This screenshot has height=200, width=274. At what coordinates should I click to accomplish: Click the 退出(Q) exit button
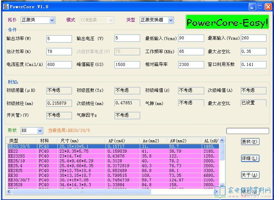click(x=250, y=192)
